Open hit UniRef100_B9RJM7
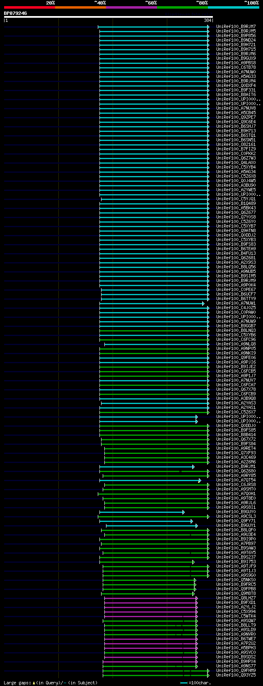 tap(236, 27)
